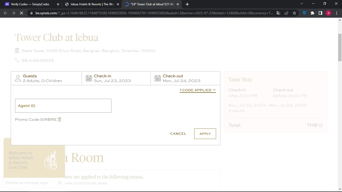Open Google Translate page icon
The image size is (342, 192).
[x=278, y=13]
